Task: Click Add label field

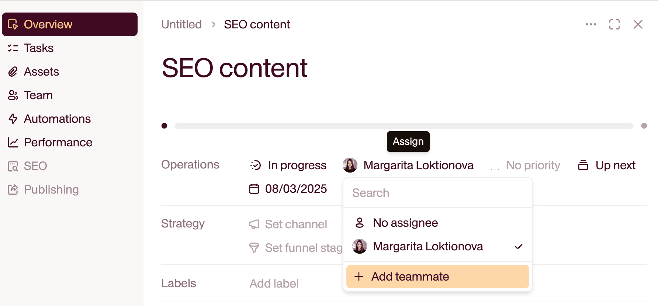Action: [274, 284]
